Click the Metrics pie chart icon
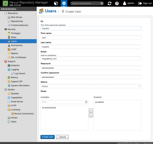Viewport: 153px width, 144px height. point(9,78)
